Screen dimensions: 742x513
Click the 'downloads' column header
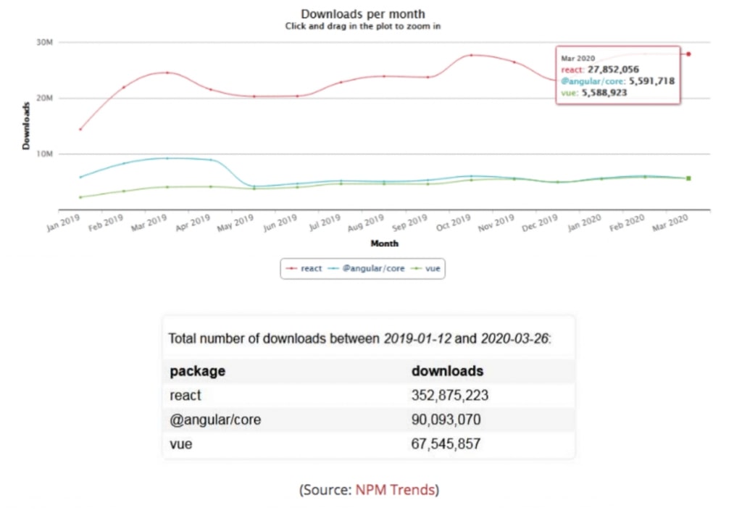(x=447, y=371)
